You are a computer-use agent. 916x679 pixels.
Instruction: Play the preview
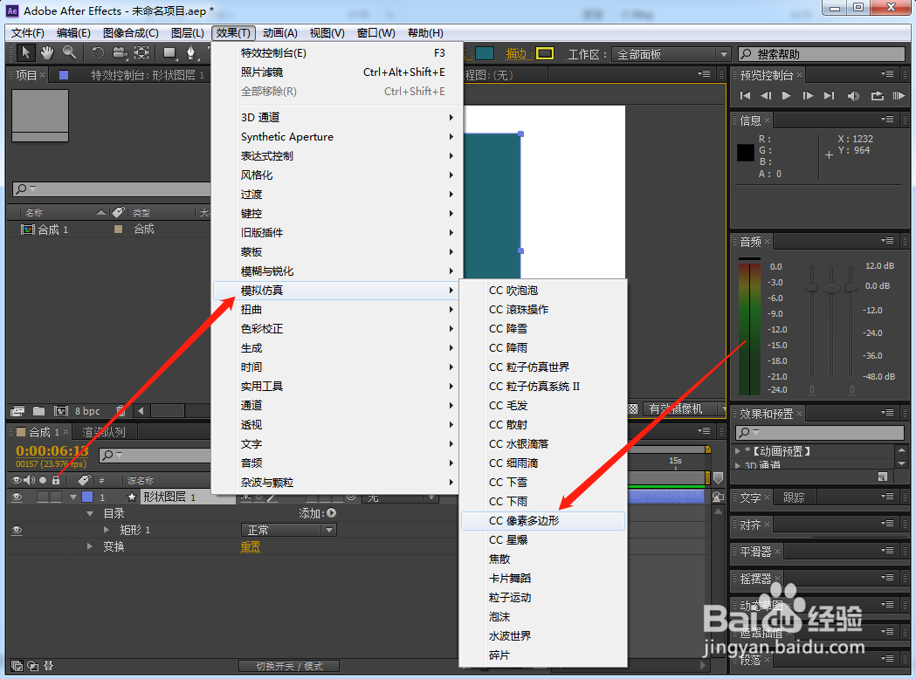pyautogui.click(x=786, y=95)
